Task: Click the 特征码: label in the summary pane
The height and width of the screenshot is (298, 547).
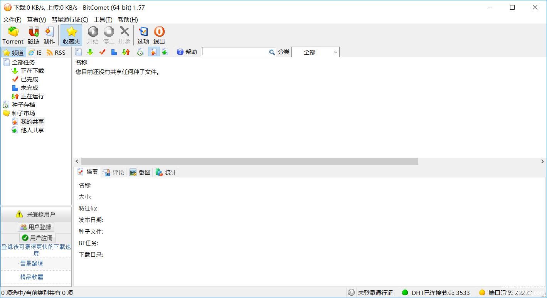Action: pyautogui.click(x=88, y=208)
